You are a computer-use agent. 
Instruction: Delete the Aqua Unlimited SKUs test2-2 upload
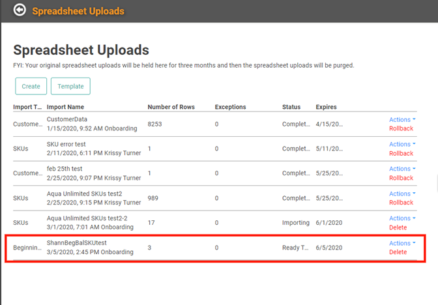point(398,227)
